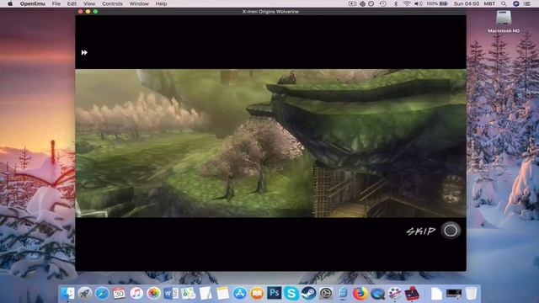Screen dimensions: 539x303
Task: Open yellow Notes icon in dock
Action: click(222, 294)
